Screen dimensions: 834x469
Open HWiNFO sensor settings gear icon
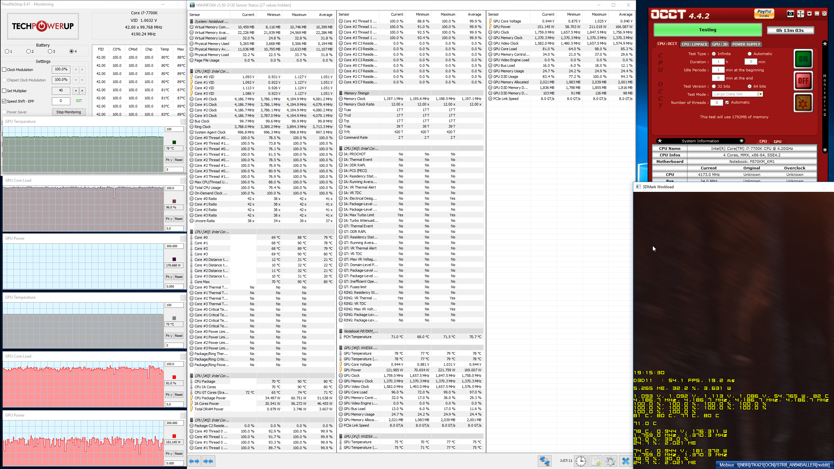click(610, 461)
